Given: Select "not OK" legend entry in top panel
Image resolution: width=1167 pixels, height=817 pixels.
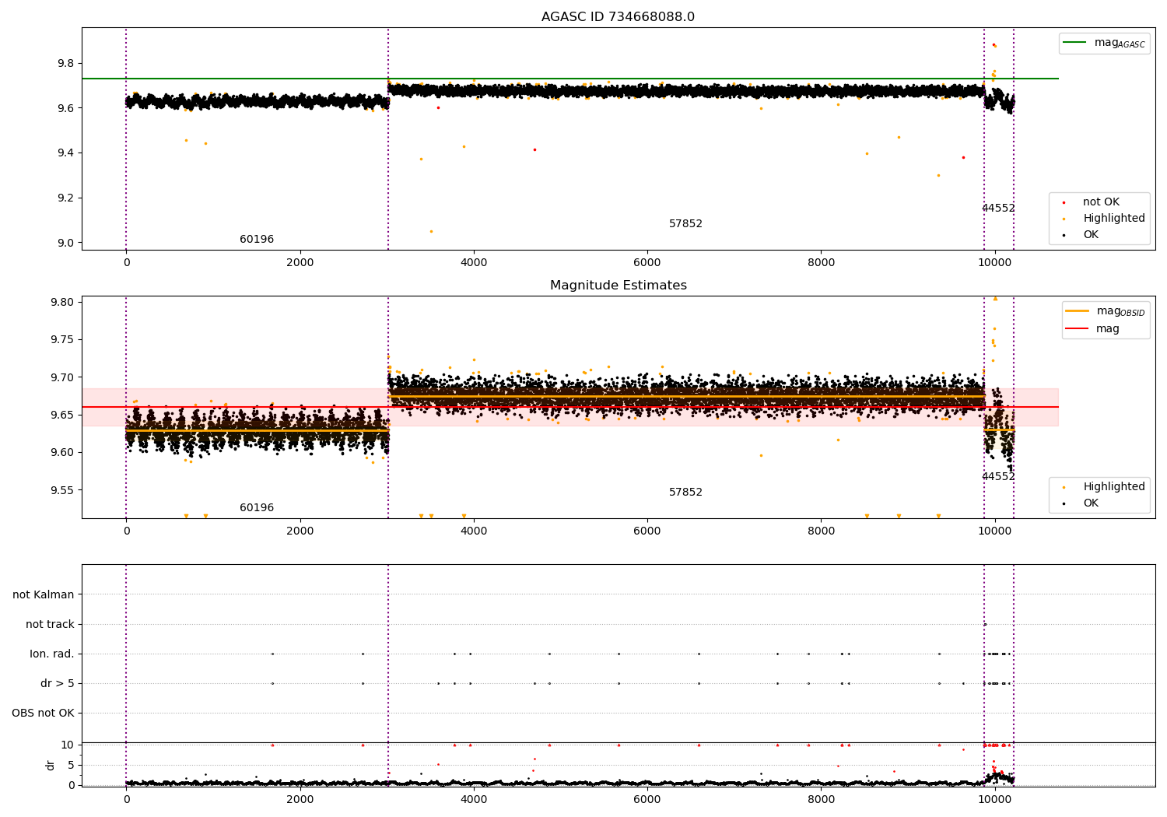Looking at the screenshot, I should [1101, 202].
